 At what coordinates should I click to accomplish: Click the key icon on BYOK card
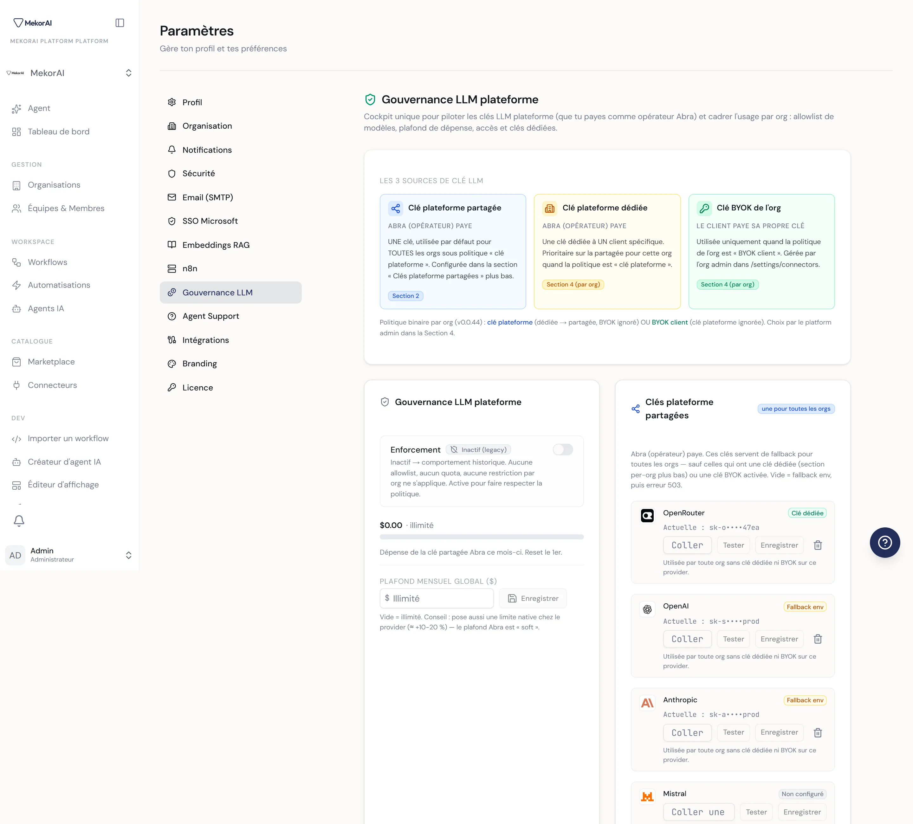coord(704,208)
